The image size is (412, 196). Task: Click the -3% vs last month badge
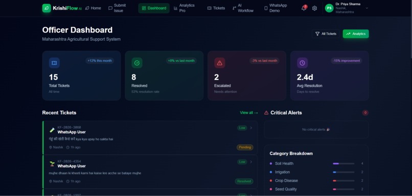pos(264,61)
